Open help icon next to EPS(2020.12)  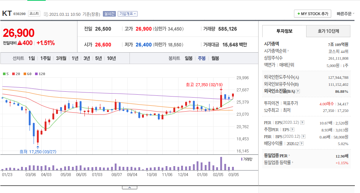(302, 123)
